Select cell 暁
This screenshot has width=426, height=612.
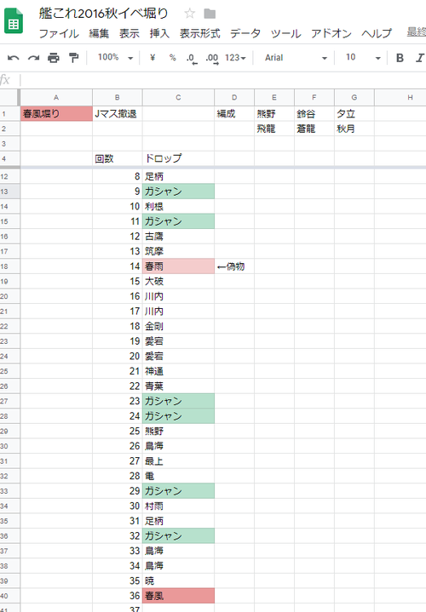pyautogui.click(x=178, y=581)
